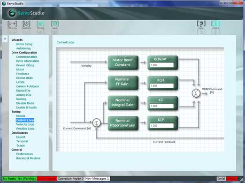Click the Current Command [A] label
This screenshot has width=245, height=183.
(x=77, y=128)
